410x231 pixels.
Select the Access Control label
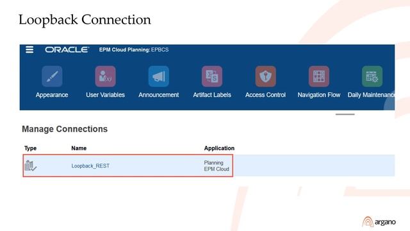click(265, 95)
